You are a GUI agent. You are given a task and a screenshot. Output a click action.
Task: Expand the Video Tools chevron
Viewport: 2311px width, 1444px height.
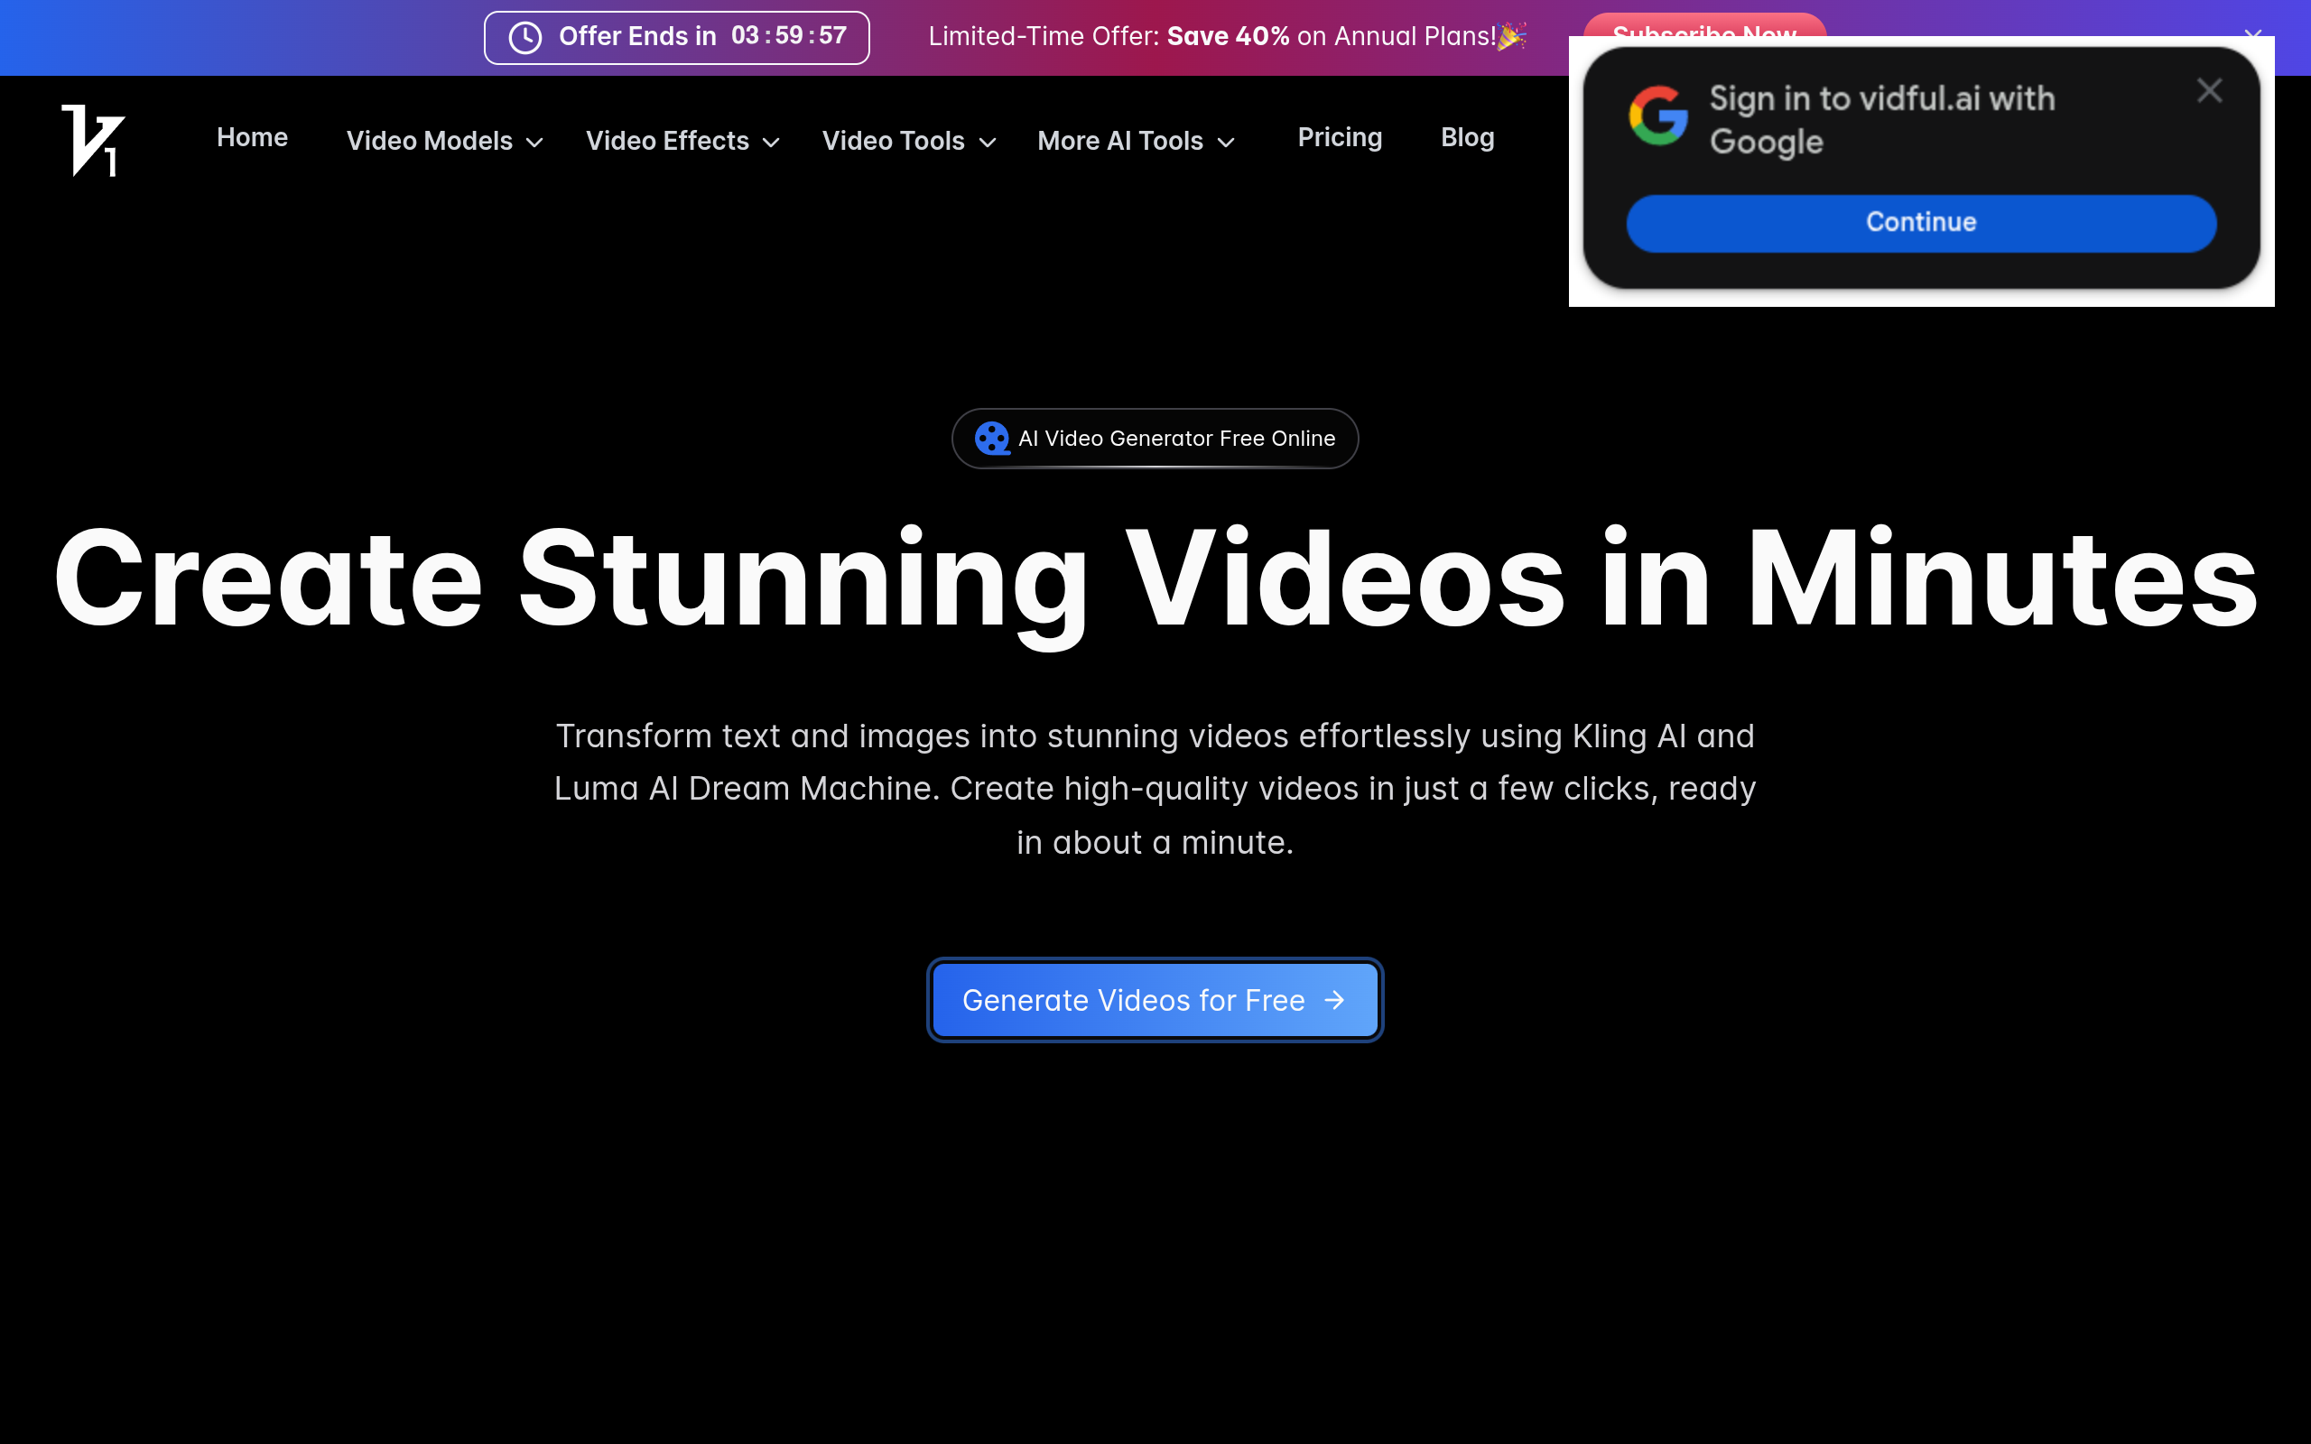pyautogui.click(x=988, y=143)
